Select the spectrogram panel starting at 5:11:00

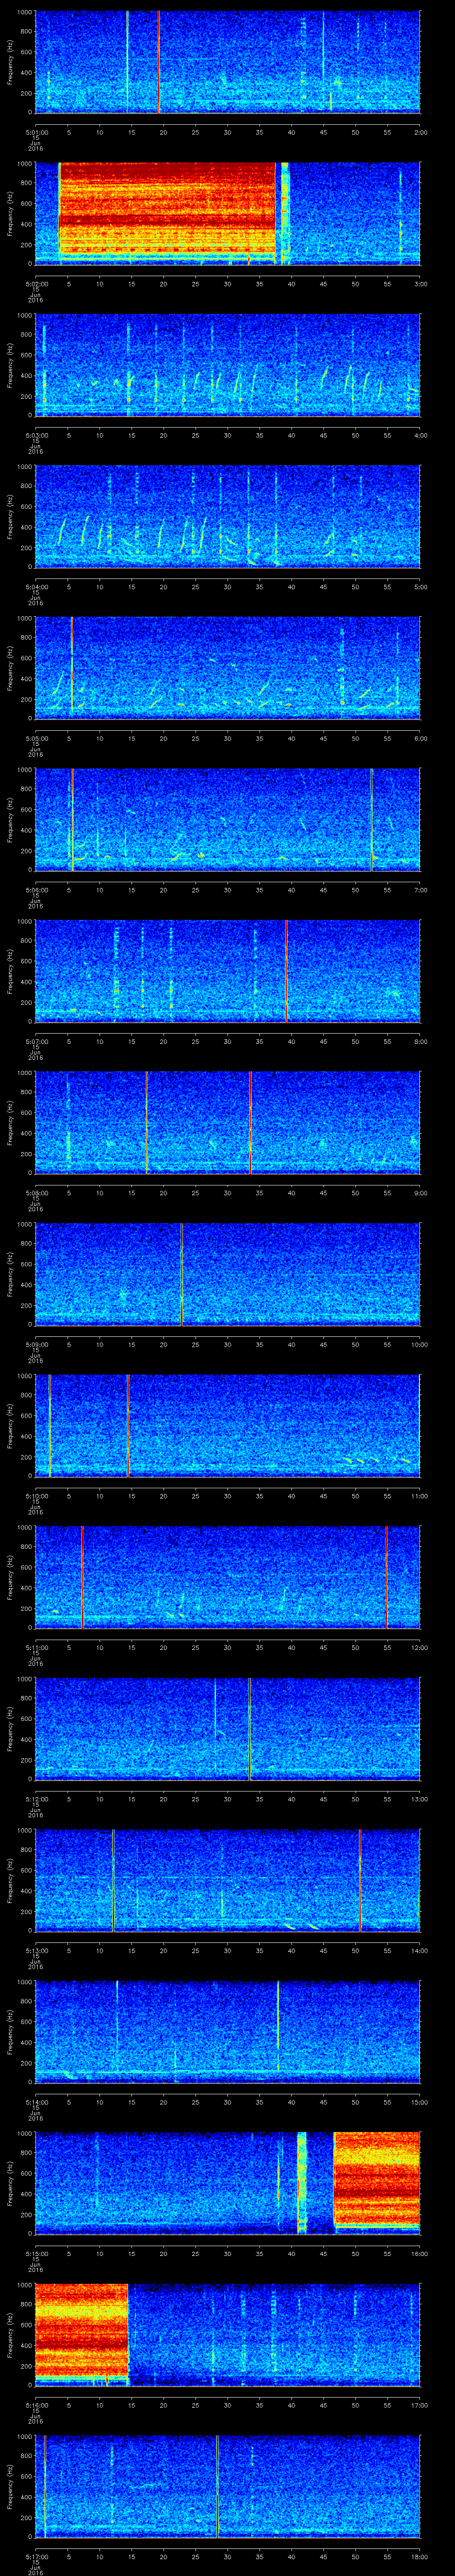tap(227, 1577)
